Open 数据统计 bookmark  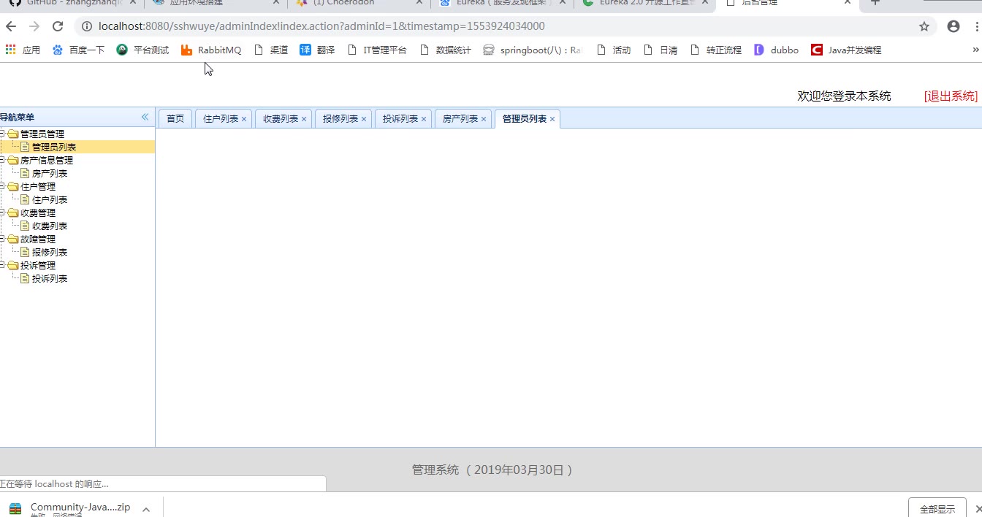pyautogui.click(x=445, y=50)
